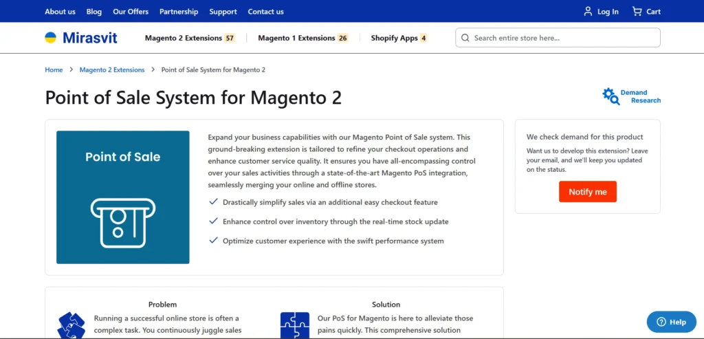Open the Help chat widget
Image resolution: width=704 pixels, height=339 pixels.
point(671,322)
